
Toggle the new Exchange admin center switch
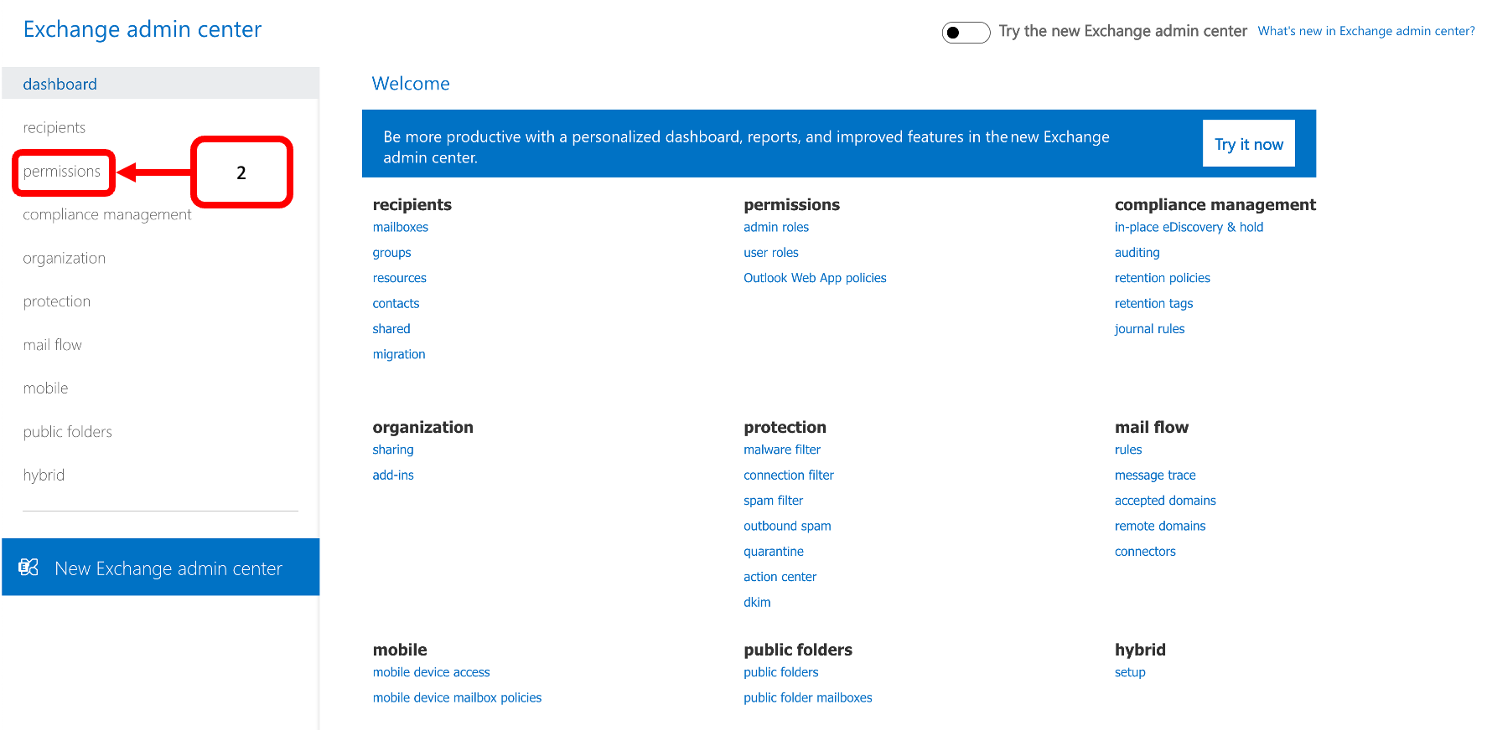[966, 33]
